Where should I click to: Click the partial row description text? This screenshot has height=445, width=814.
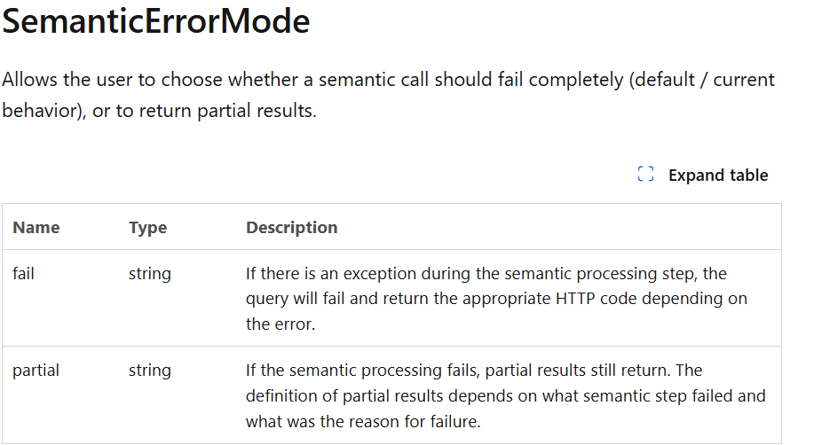tap(506, 395)
